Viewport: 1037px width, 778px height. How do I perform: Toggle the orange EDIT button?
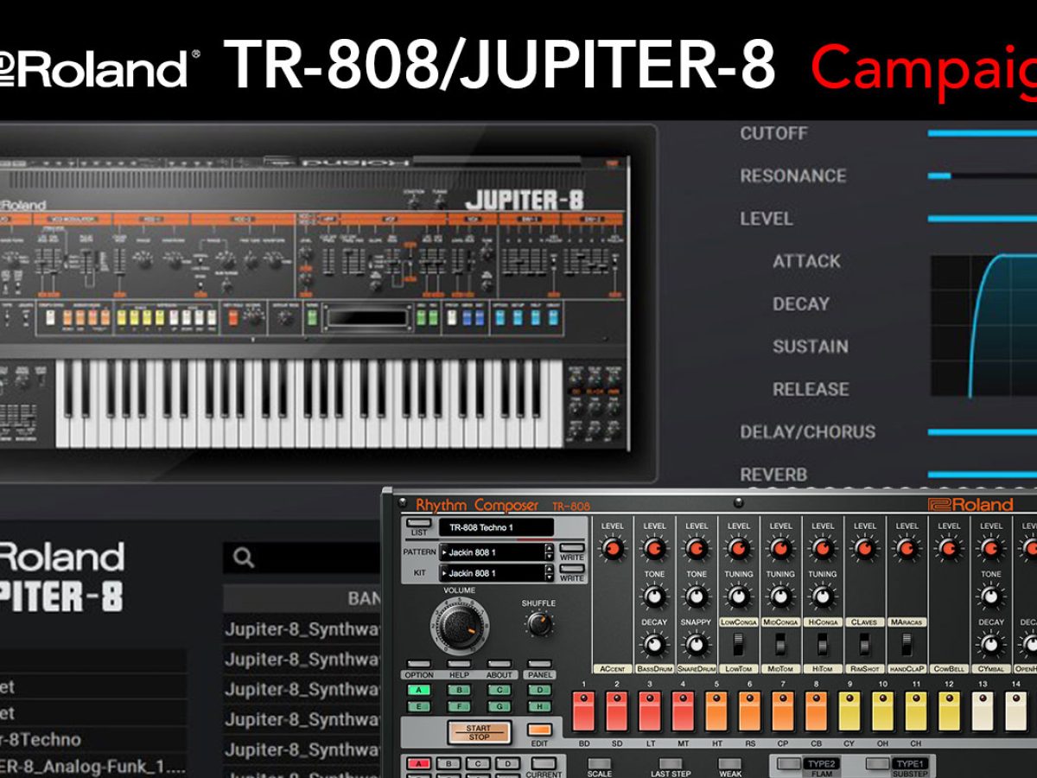click(x=539, y=730)
